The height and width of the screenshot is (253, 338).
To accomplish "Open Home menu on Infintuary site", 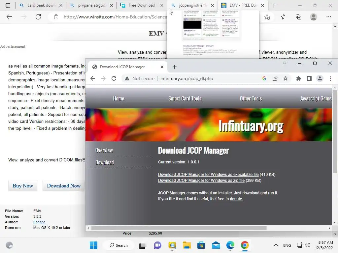I will 118,98.
